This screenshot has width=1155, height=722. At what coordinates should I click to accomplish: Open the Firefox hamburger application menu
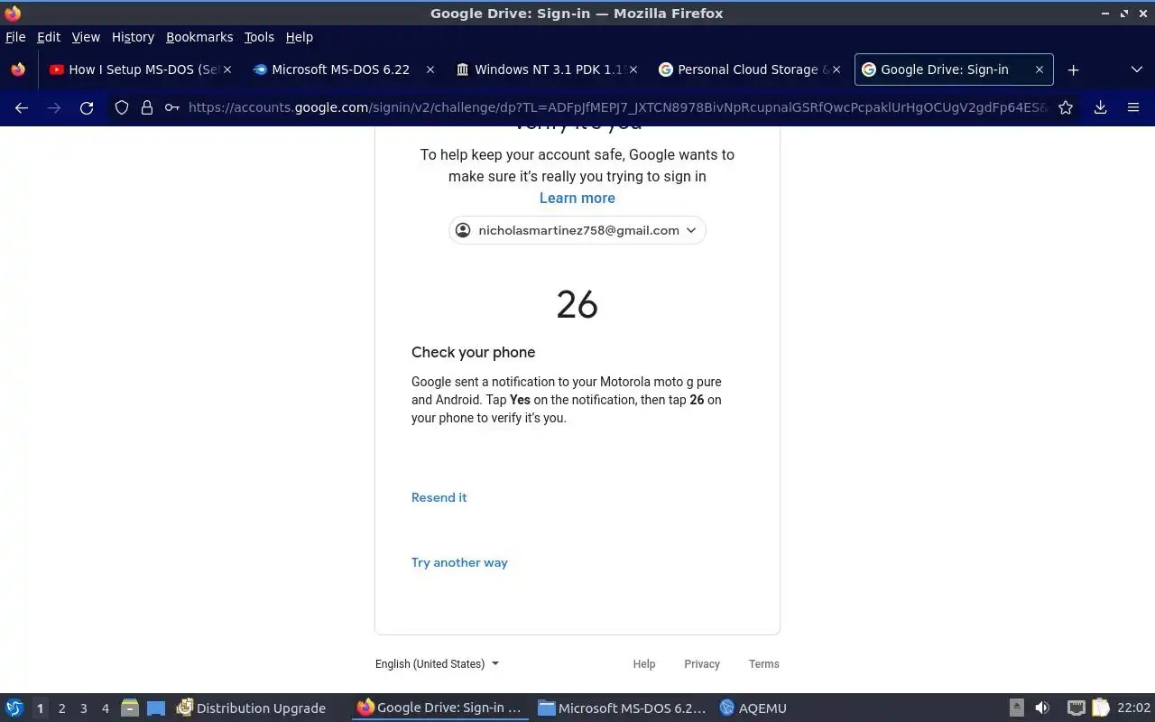click(1133, 107)
